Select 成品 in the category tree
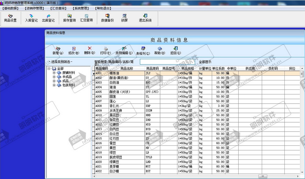 coord(66,81)
